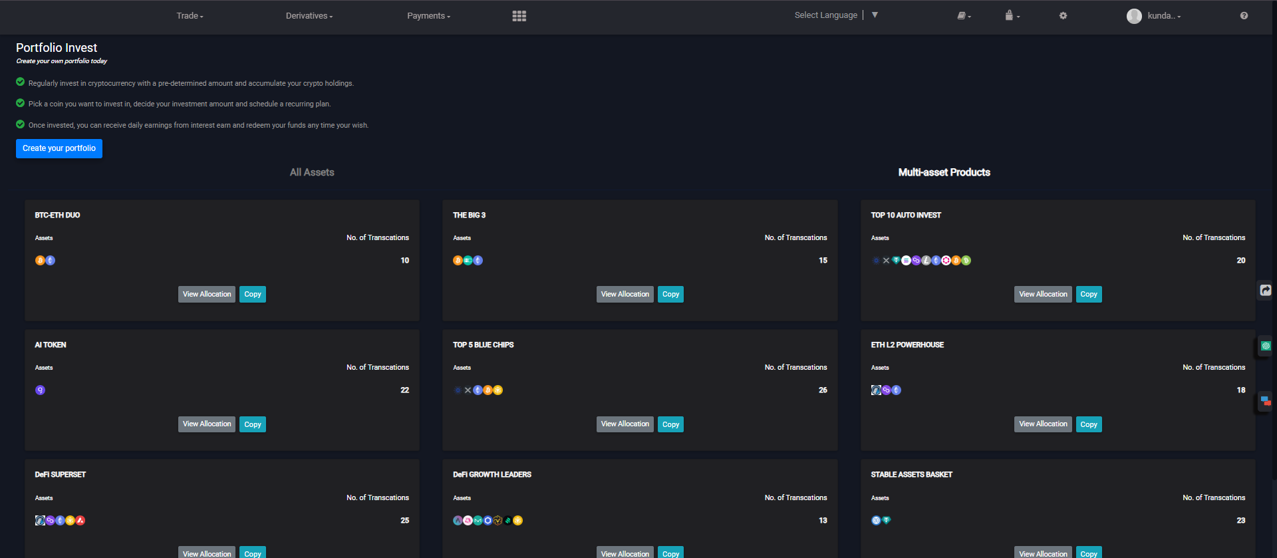Viewport: 1277px width, 558px height.
Task: Copy the AI TOKEN portfolio
Action: [x=252, y=424]
